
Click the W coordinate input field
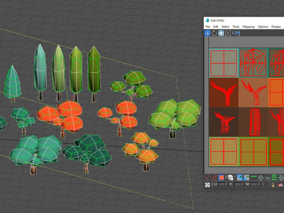pyautogui.click(x=254, y=185)
